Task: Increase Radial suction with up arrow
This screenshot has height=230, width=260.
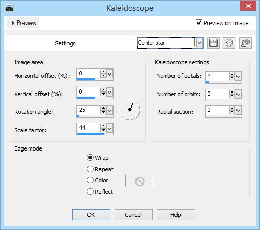Action: tap(232, 108)
